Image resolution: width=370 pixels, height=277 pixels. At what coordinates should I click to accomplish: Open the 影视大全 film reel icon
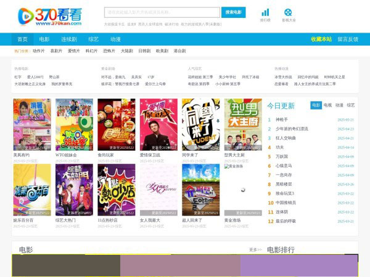[x=288, y=15]
